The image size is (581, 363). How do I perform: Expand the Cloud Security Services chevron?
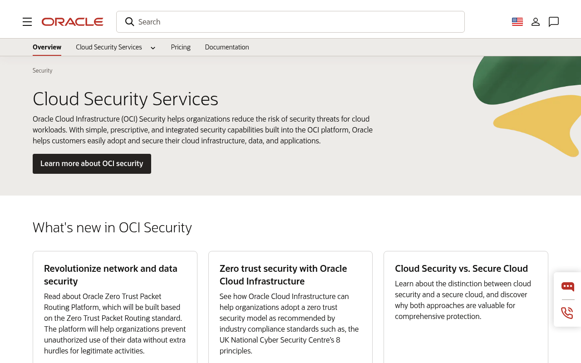coord(153,48)
